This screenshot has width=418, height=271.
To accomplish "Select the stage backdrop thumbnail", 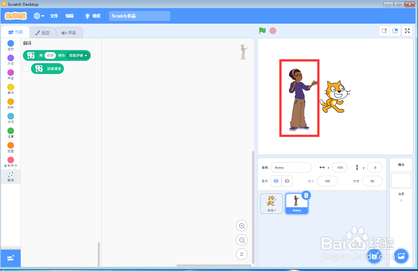I will coord(401,181).
